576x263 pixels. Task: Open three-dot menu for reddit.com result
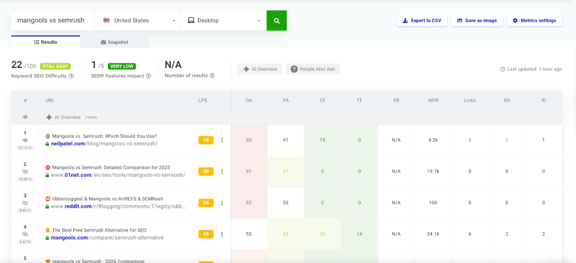point(222,203)
